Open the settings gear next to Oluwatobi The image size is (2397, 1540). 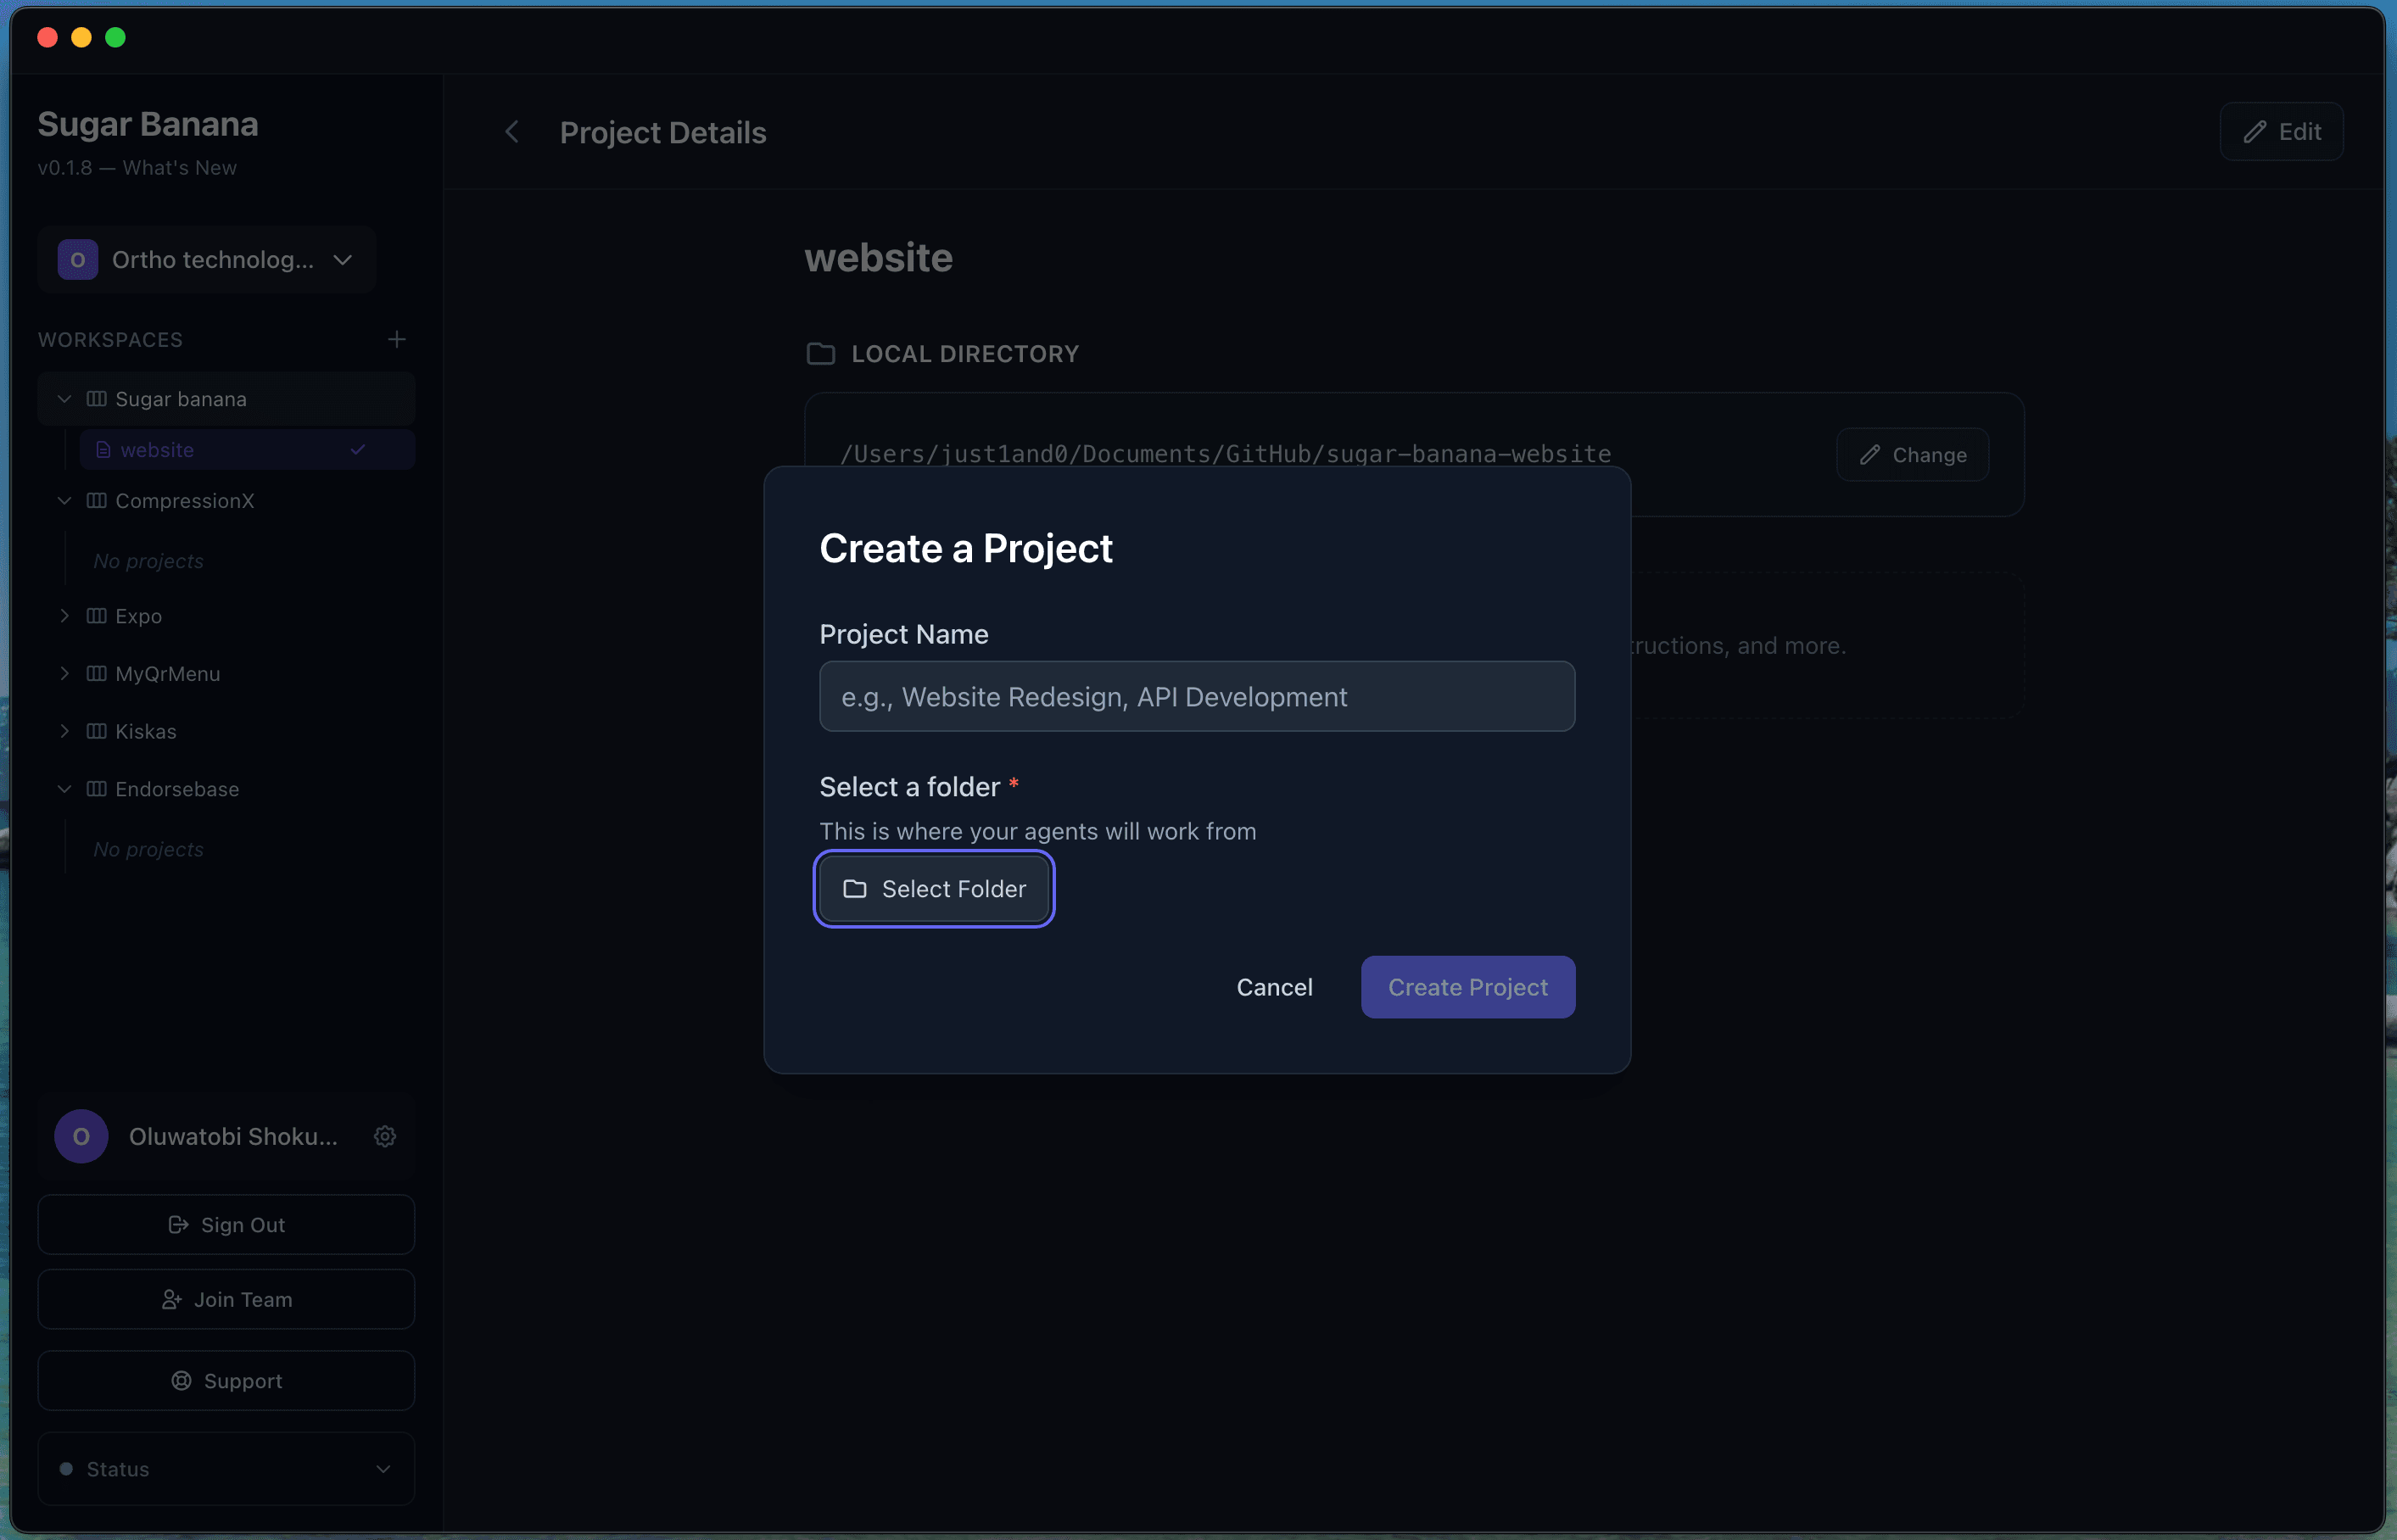click(x=385, y=1136)
